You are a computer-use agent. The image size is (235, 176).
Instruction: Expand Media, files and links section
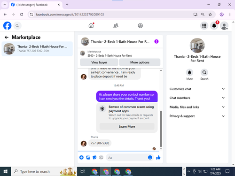pyautogui.click(x=197, y=107)
